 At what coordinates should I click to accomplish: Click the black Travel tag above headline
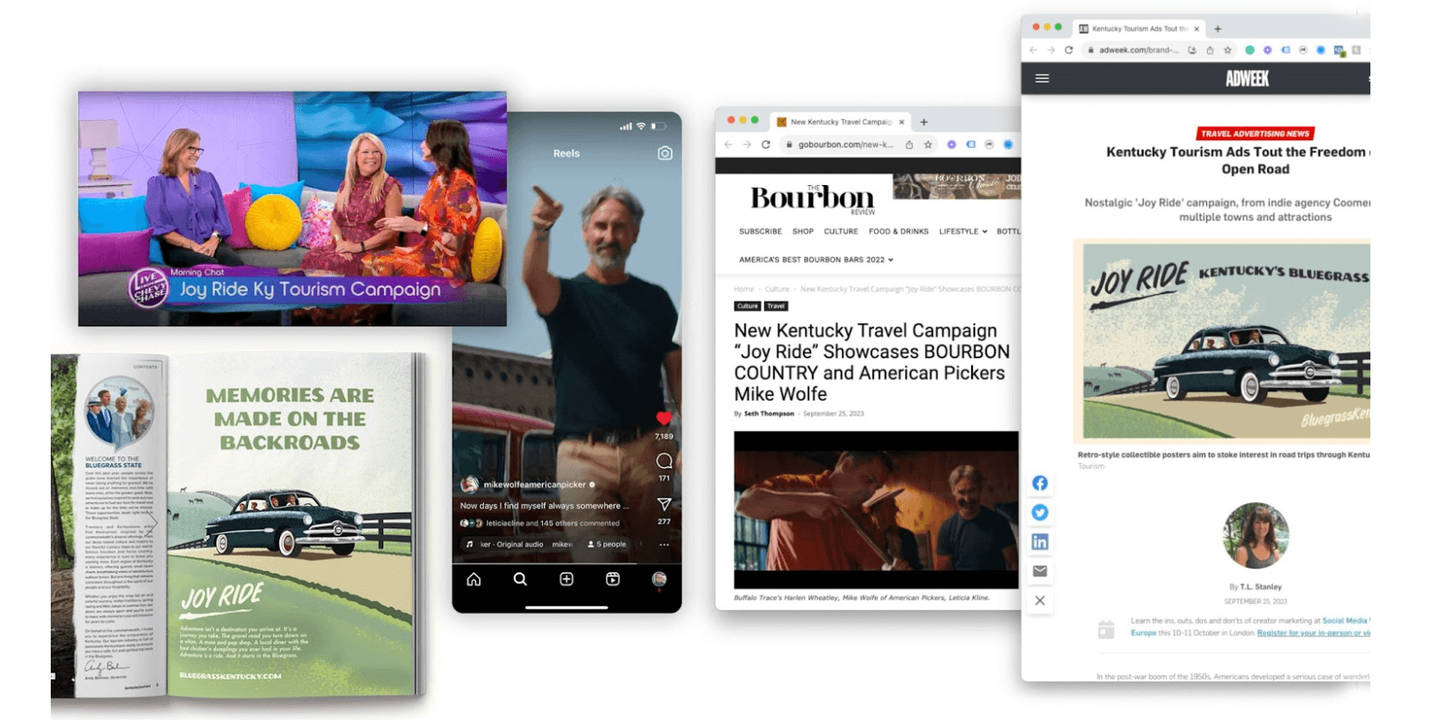point(776,306)
